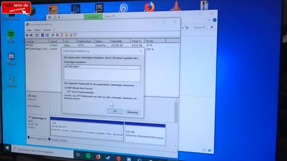Click the blue help icon in toolbar
This screenshot has height=161, width=287.
[x=43, y=35]
